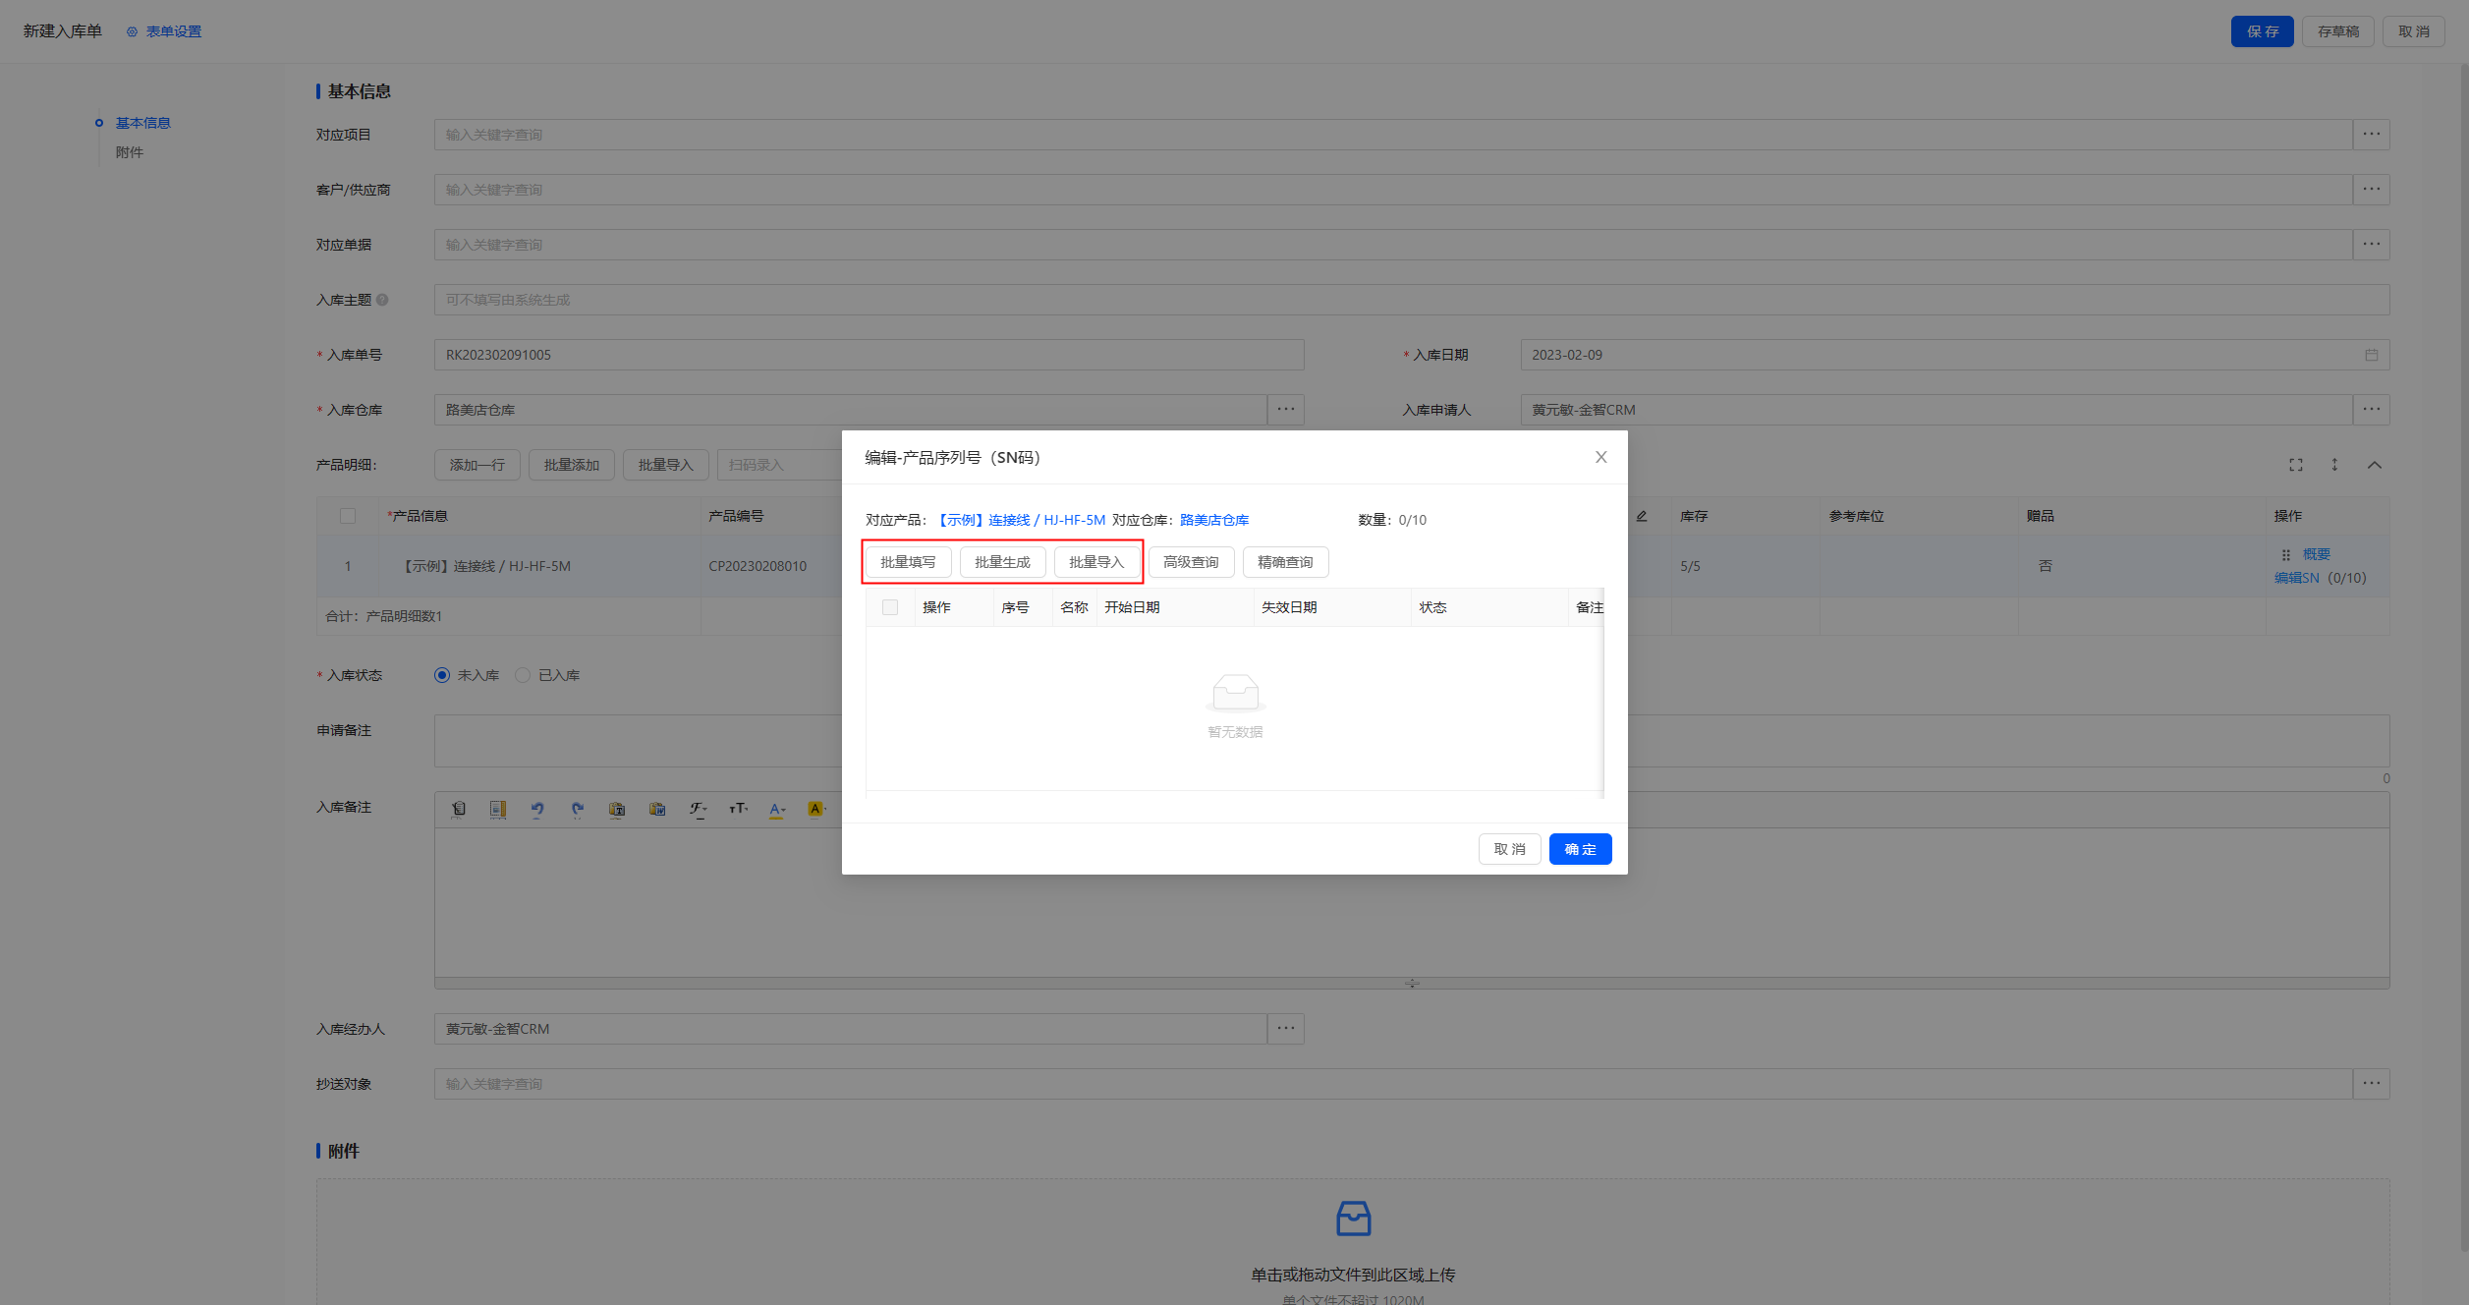Click the editor resize handle below 入库备注
The image size is (2469, 1305).
pyautogui.click(x=1412, y=984)
